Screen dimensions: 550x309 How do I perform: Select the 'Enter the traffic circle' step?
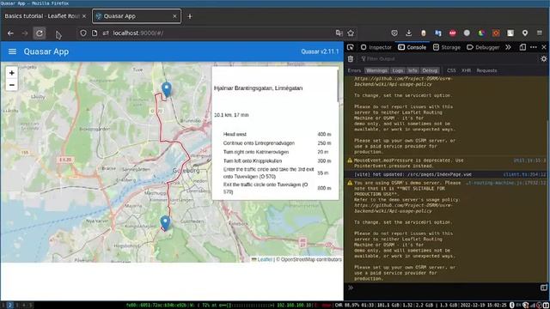[277, 173]
